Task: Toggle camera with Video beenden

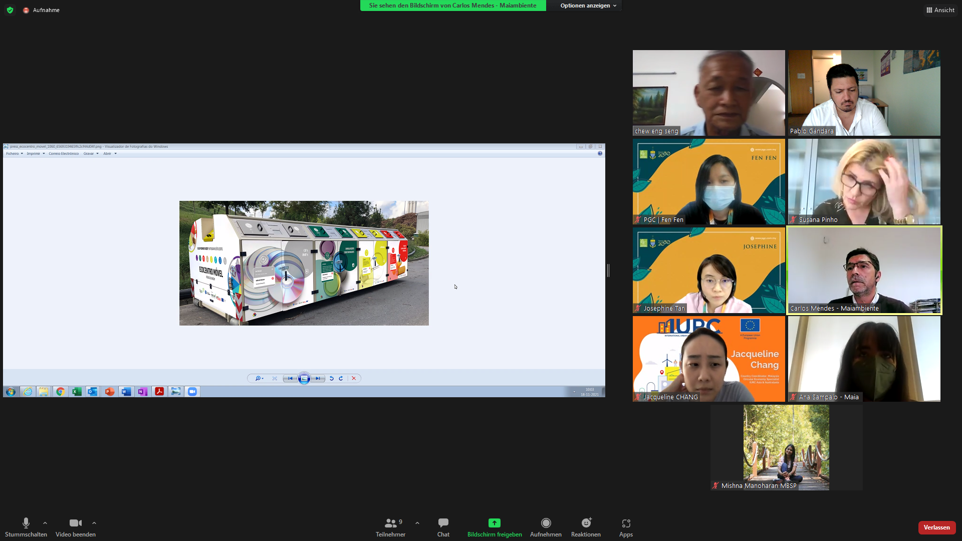Action: pos(75,523)
